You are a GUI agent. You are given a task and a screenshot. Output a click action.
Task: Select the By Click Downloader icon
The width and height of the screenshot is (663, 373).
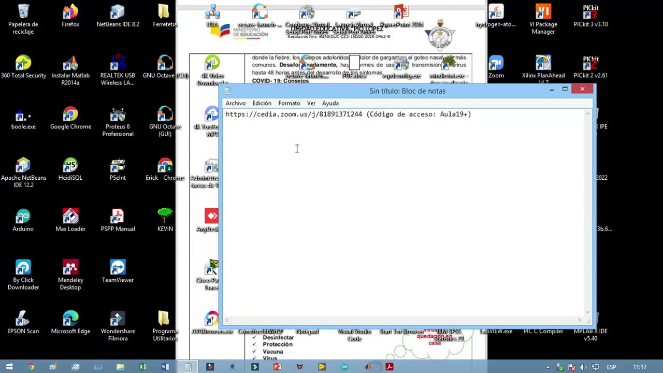coord(23,275)
